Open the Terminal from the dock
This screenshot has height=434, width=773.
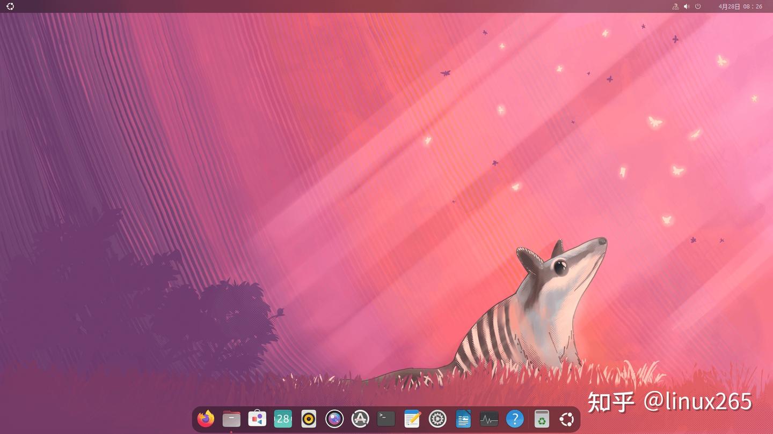386,418
